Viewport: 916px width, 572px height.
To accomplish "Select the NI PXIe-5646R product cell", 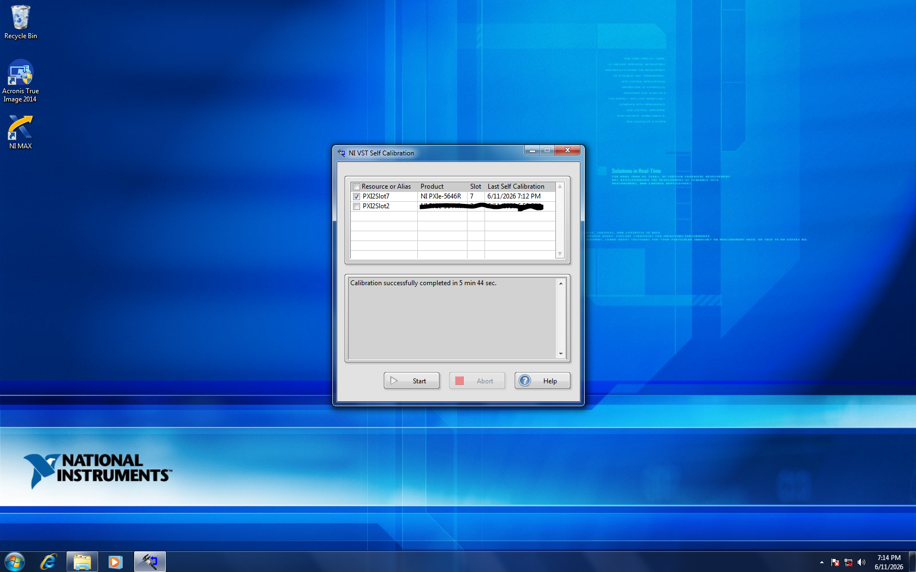I will point(441,196).
